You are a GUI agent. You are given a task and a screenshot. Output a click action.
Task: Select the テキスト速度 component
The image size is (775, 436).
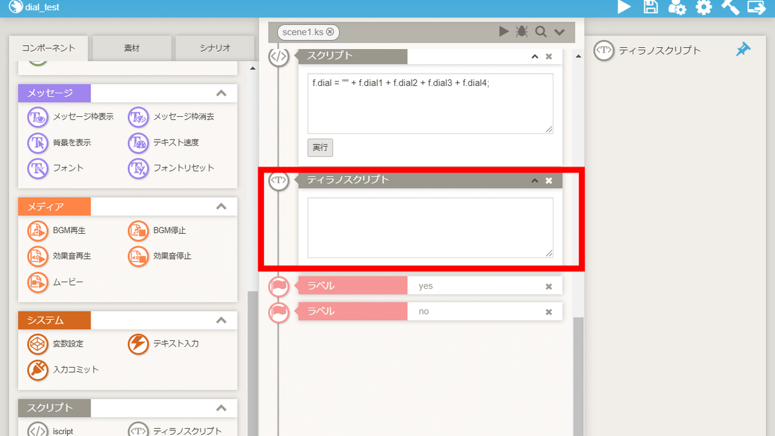163,142
